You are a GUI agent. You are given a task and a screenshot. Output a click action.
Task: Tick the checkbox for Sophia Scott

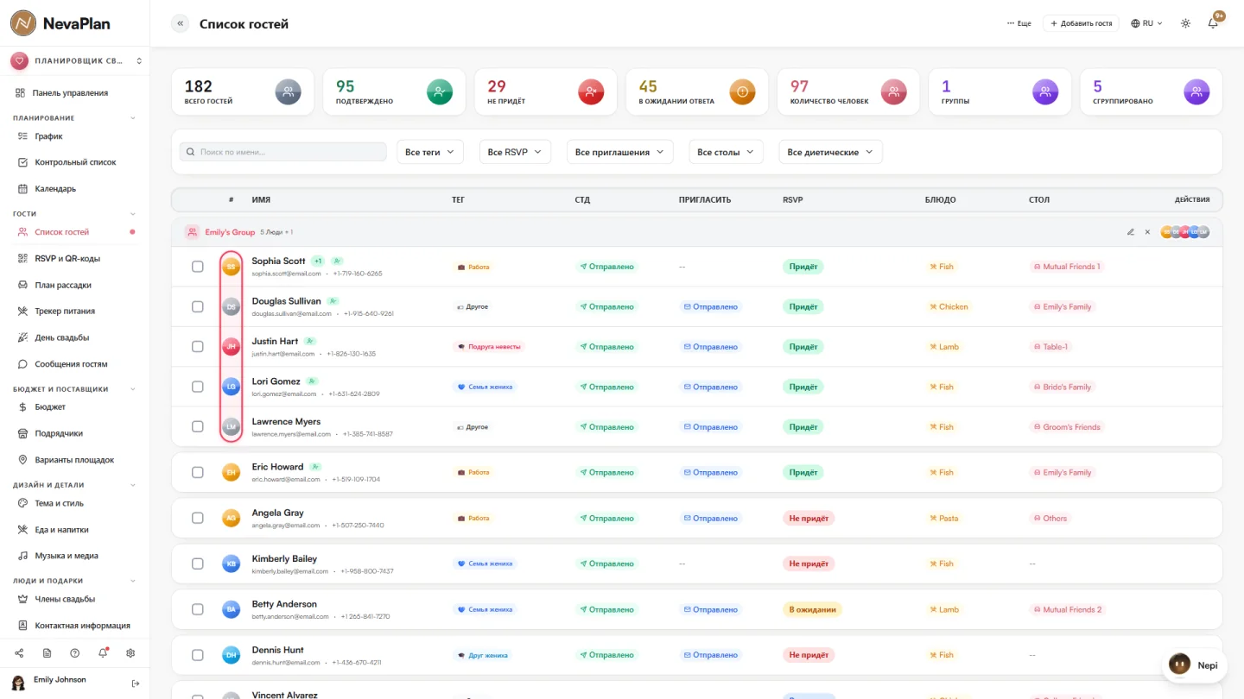tap(198, 267)
